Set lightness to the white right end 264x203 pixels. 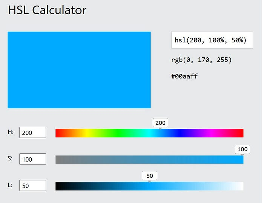click(x=242, y=186)
